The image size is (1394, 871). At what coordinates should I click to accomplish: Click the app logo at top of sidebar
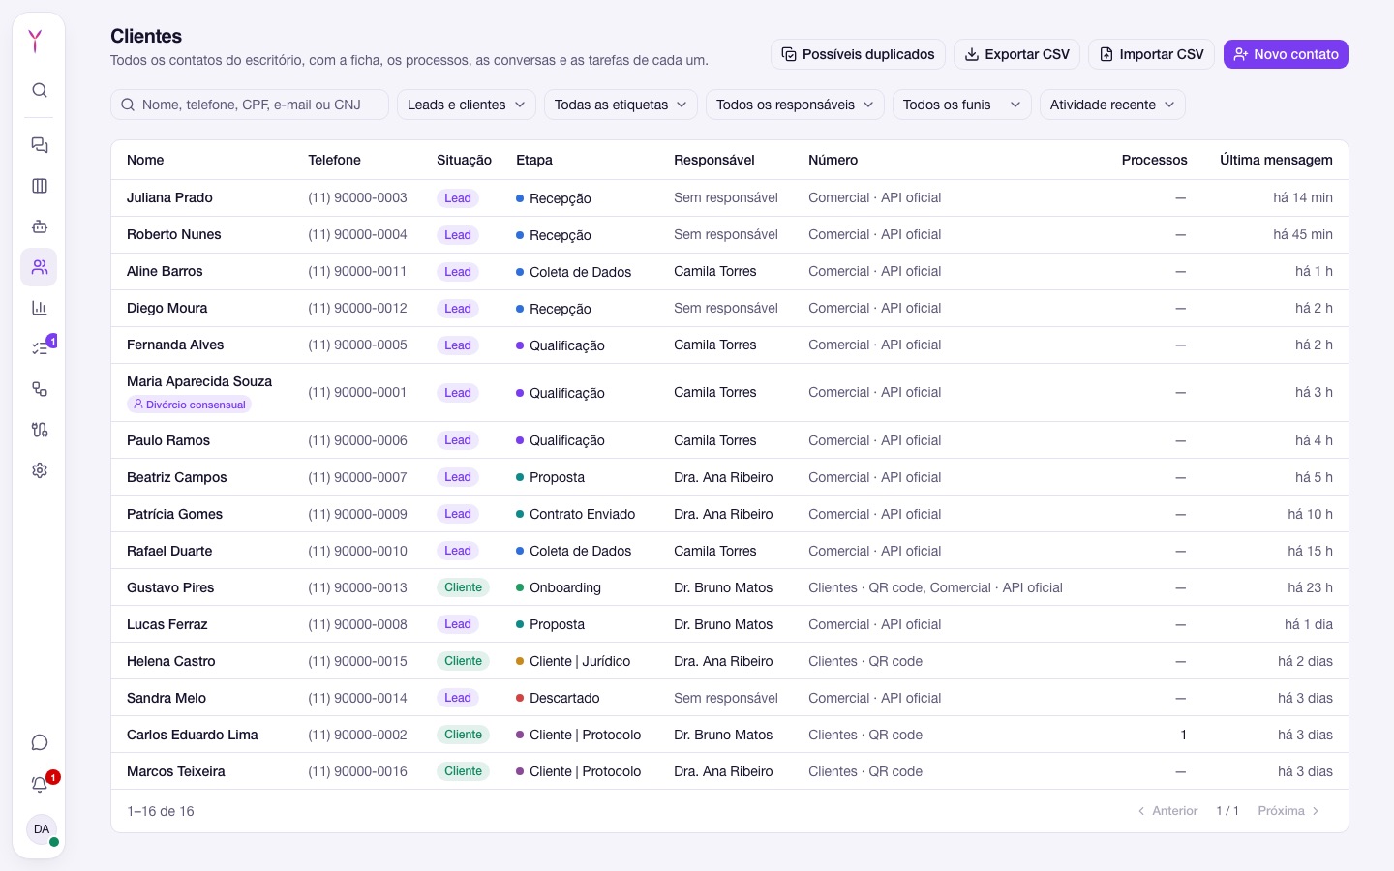coord(36,40)
